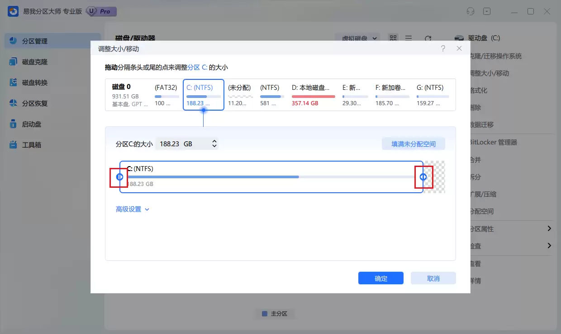Click the help question mark in dialog

coord(443,48)
